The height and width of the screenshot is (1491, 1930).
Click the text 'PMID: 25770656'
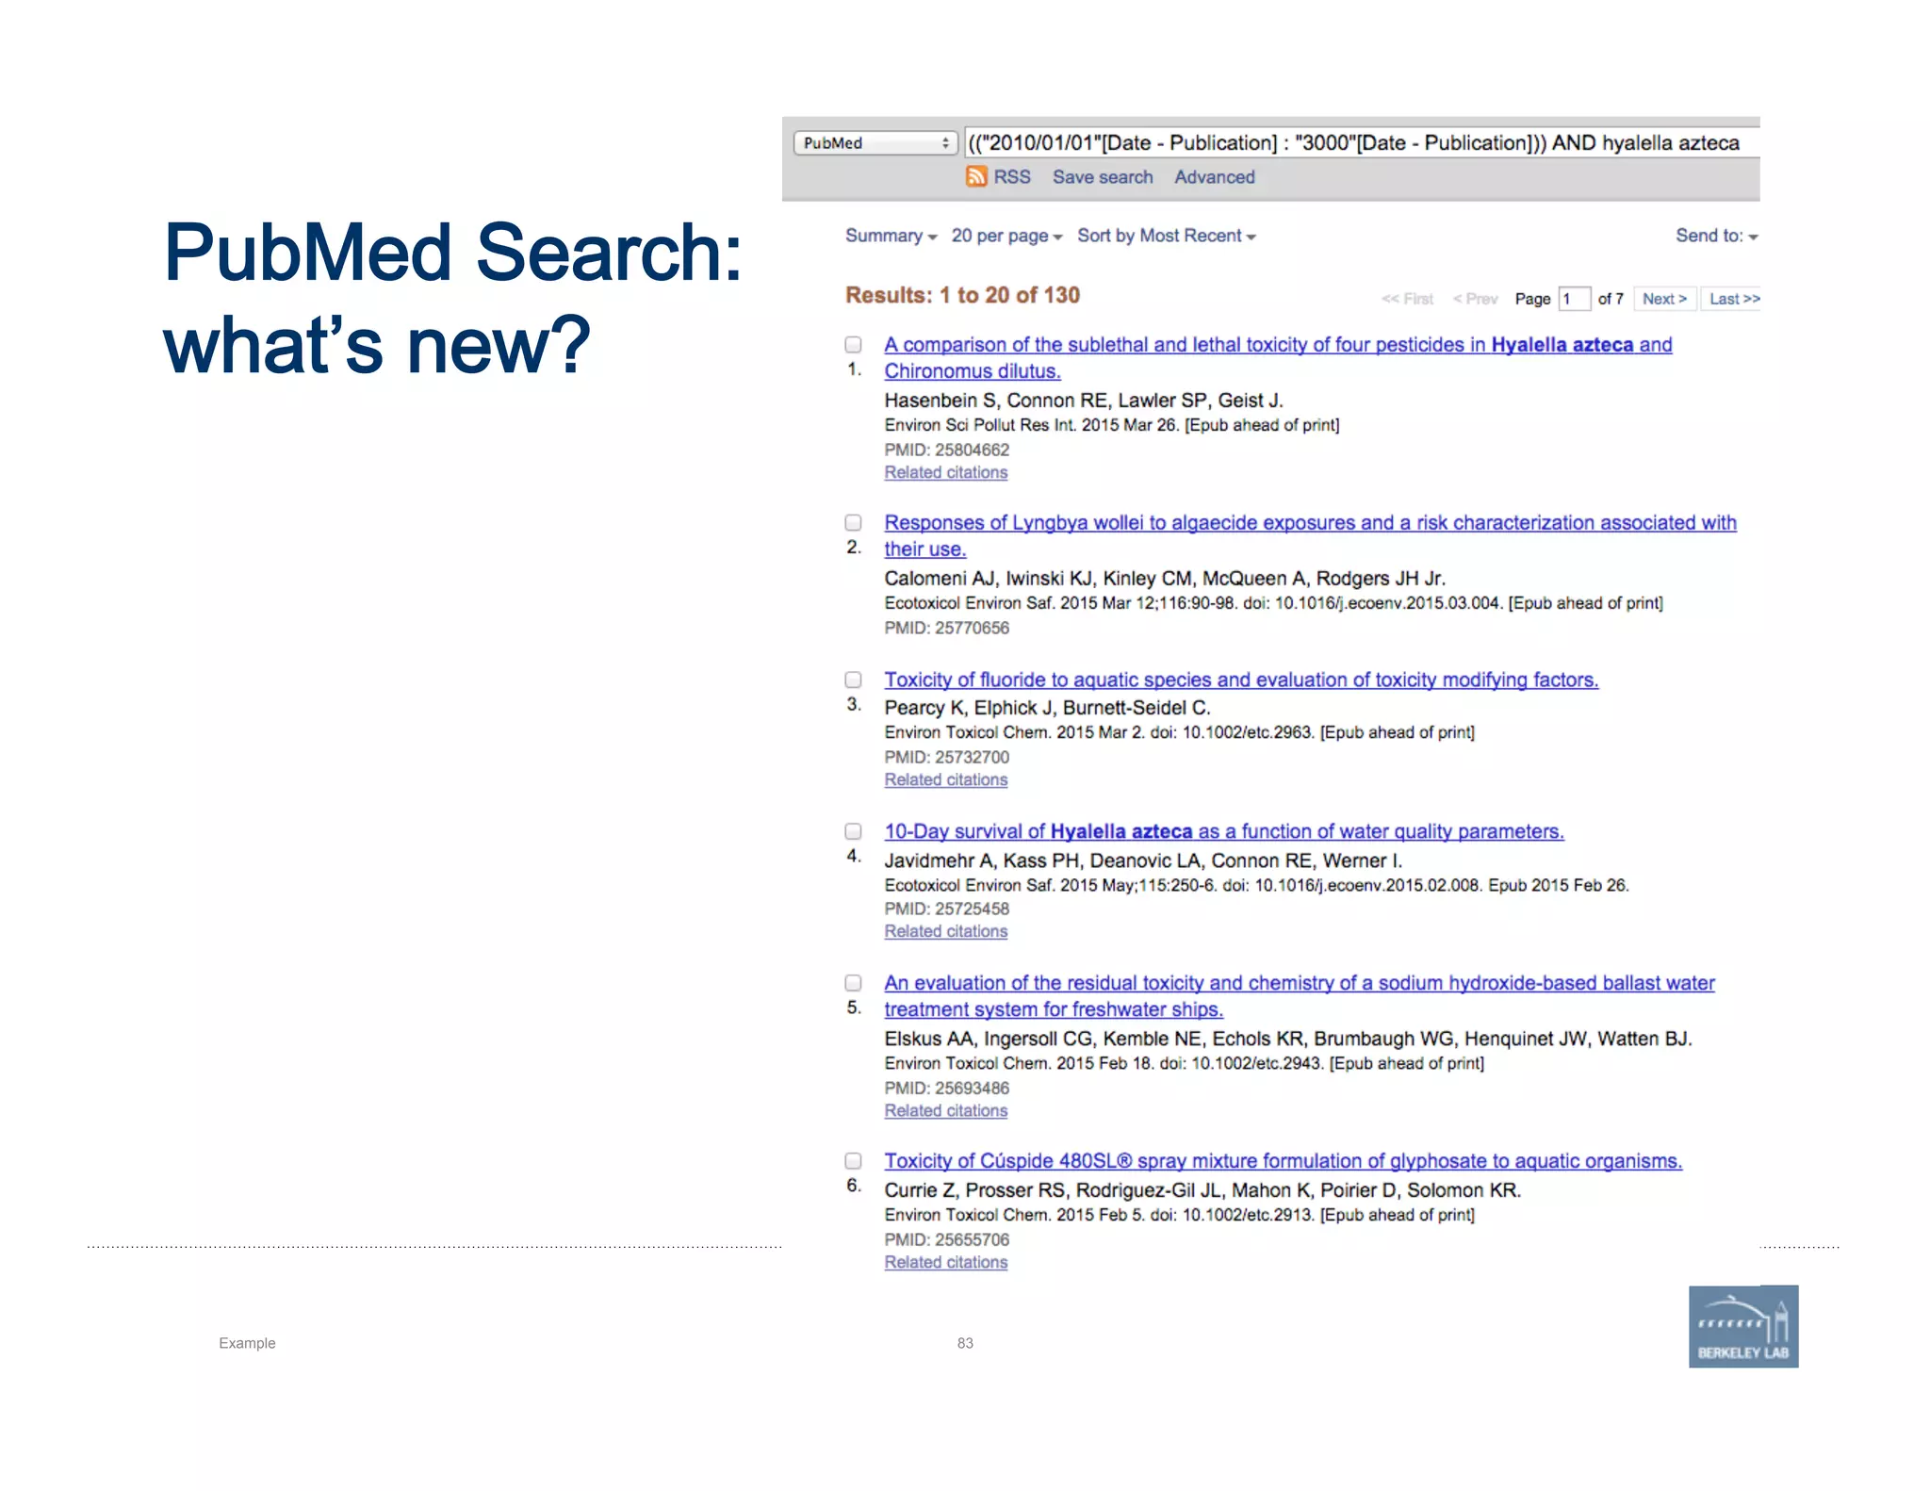tap(946, 628)
